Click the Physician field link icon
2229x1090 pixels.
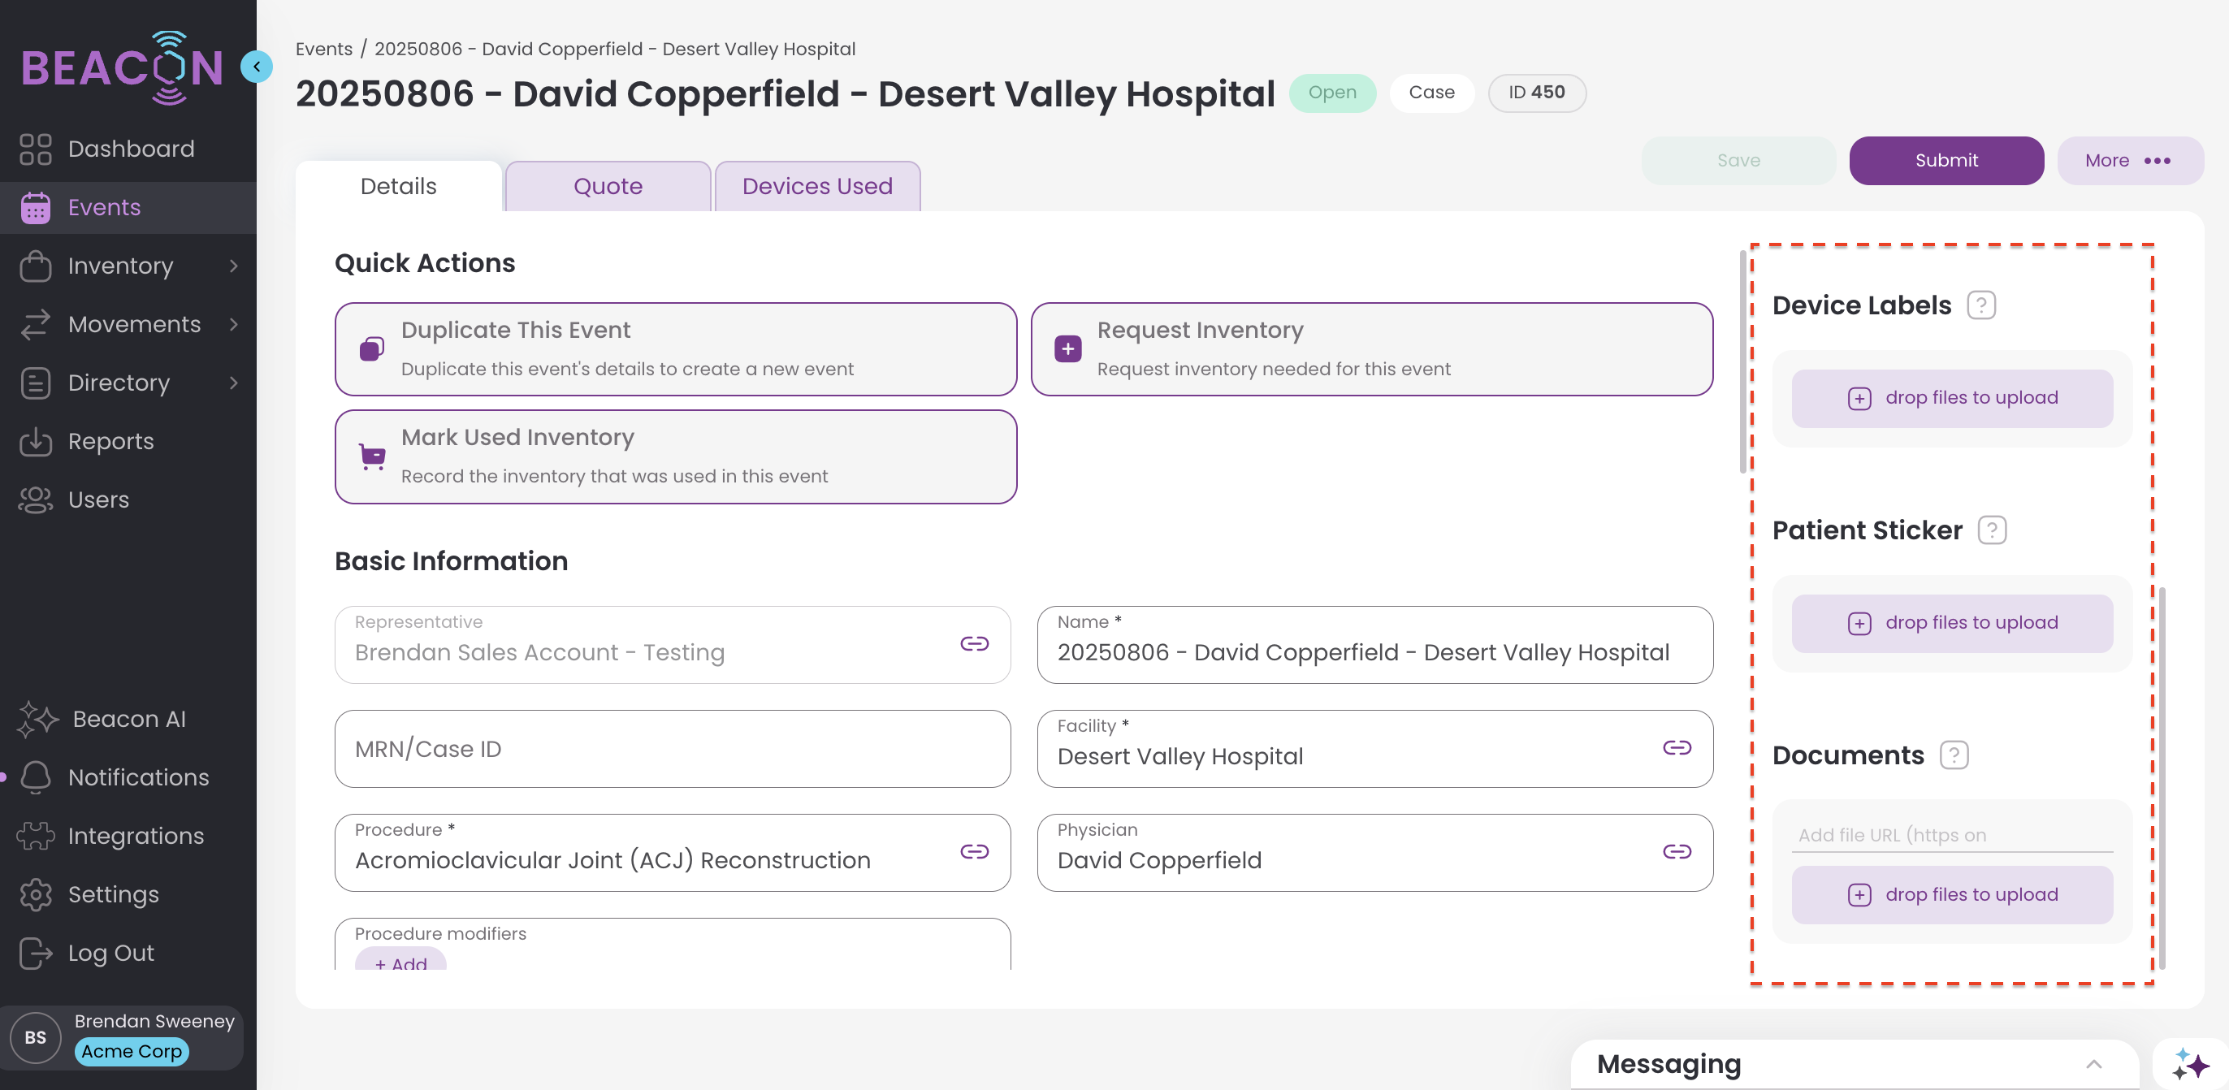(x=1676, y=852)
